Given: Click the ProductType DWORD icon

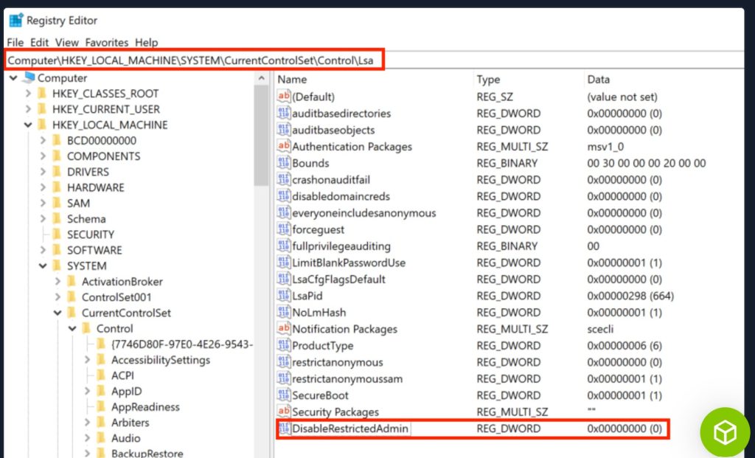Looking at the screenshot, I should [284, 345].
